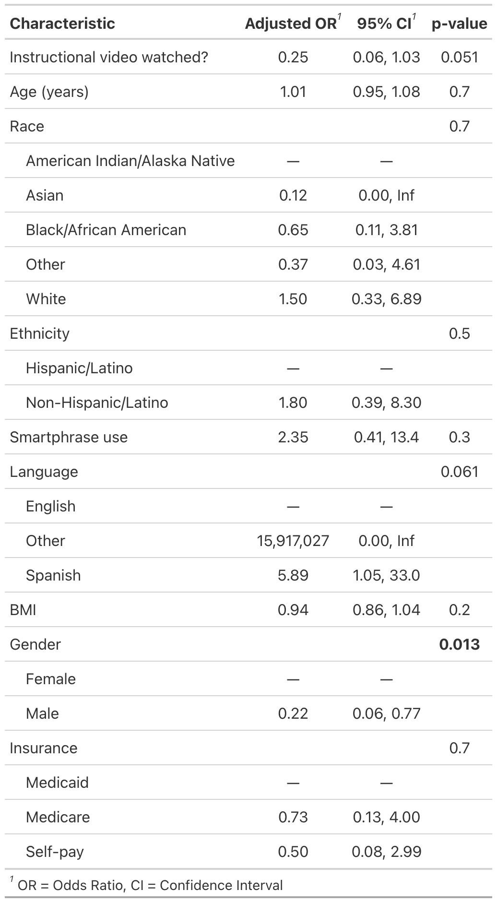Click the p-value column header
Viewport: 497px width, 902px height.
pyautogui.click(x=460, y=24)
